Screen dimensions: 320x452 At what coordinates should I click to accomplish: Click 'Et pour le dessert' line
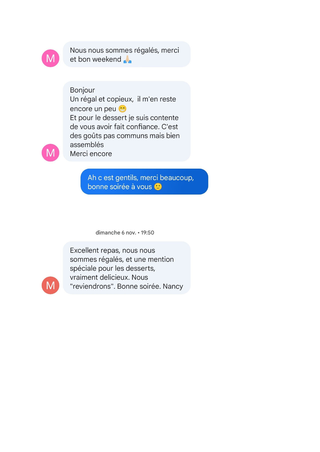[124, 118]
